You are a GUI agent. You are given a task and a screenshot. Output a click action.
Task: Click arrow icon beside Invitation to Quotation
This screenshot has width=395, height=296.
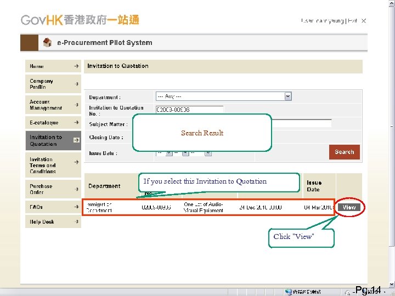tap(76, 140)
